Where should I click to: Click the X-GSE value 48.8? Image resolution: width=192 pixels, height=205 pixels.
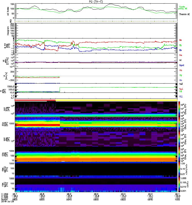[42, 194]
